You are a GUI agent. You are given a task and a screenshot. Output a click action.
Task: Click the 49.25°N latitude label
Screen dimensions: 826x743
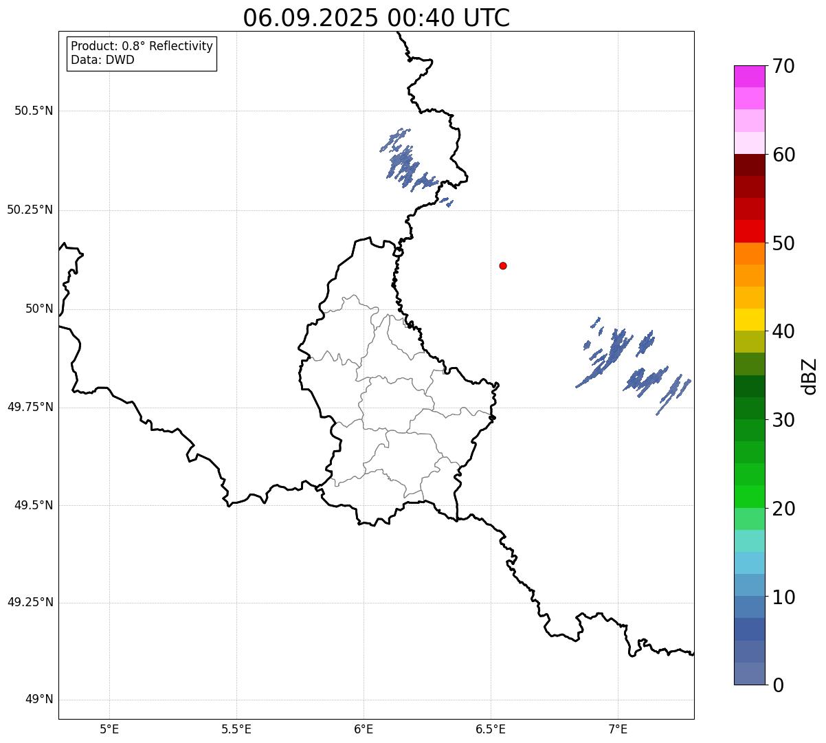[30, 603]
